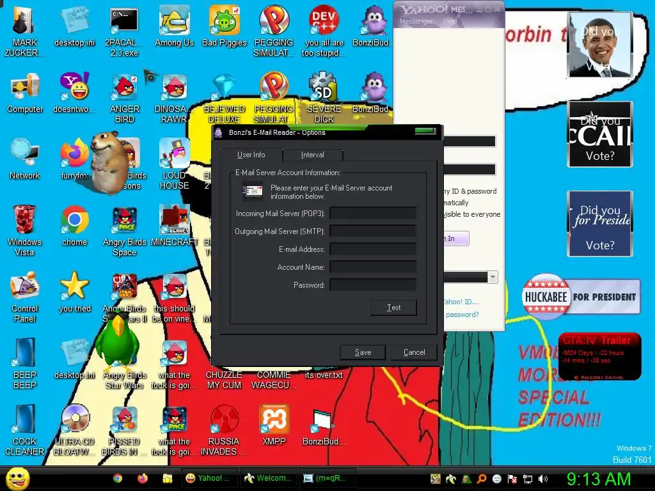Screen dimensions: 655x491
Task: Open the 'you tried' star icon
Action: (x=74, y=292)
